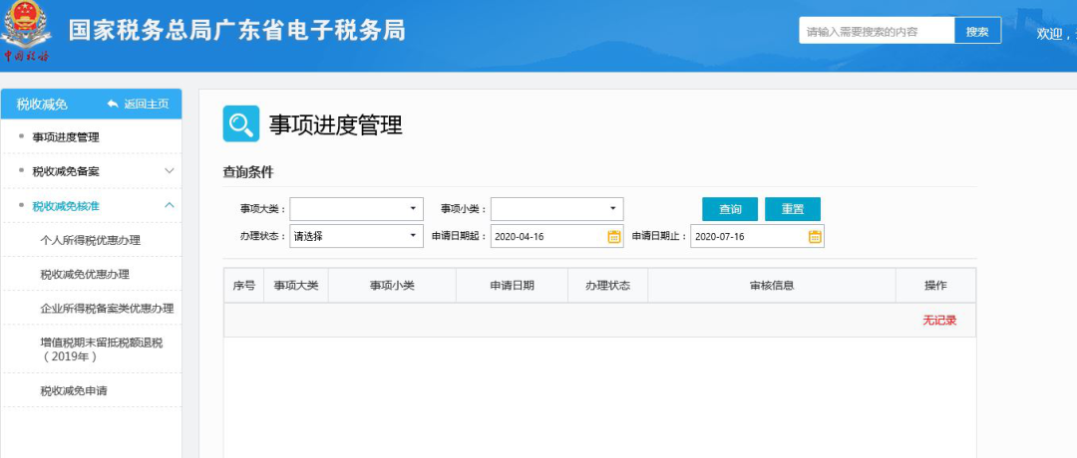Click the 查询 button
Screen dimensions: 1077x458
tap(729, 209)
